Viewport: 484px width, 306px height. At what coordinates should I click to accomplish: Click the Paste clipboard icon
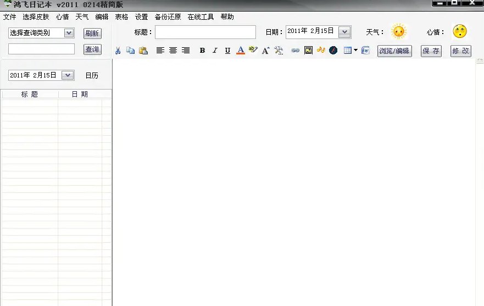143,51
